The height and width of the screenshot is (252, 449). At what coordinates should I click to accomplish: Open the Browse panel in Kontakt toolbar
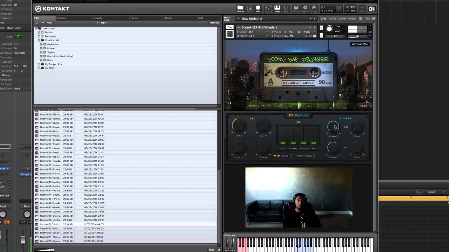[240, 8]
